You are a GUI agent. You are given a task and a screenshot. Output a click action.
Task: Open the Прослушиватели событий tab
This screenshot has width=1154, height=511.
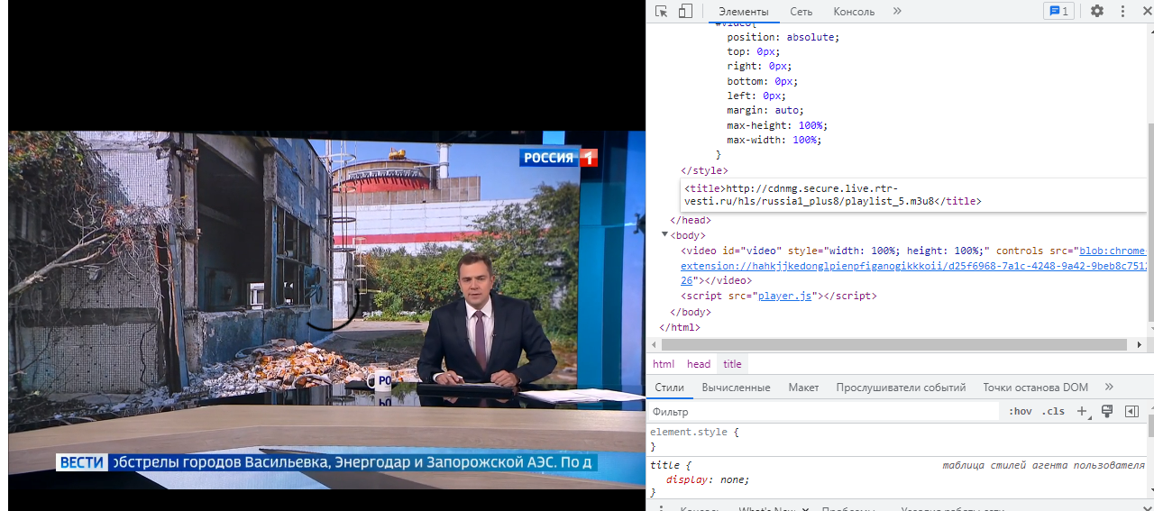[x=901, y=388]
